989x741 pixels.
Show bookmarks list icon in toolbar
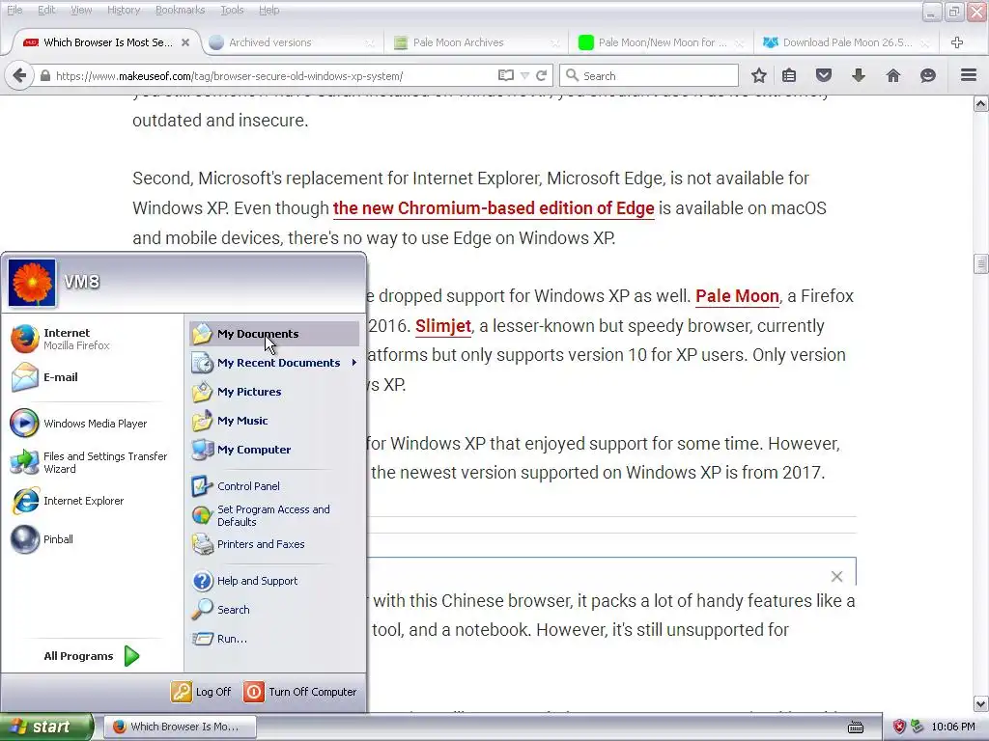tap(789, 75)
